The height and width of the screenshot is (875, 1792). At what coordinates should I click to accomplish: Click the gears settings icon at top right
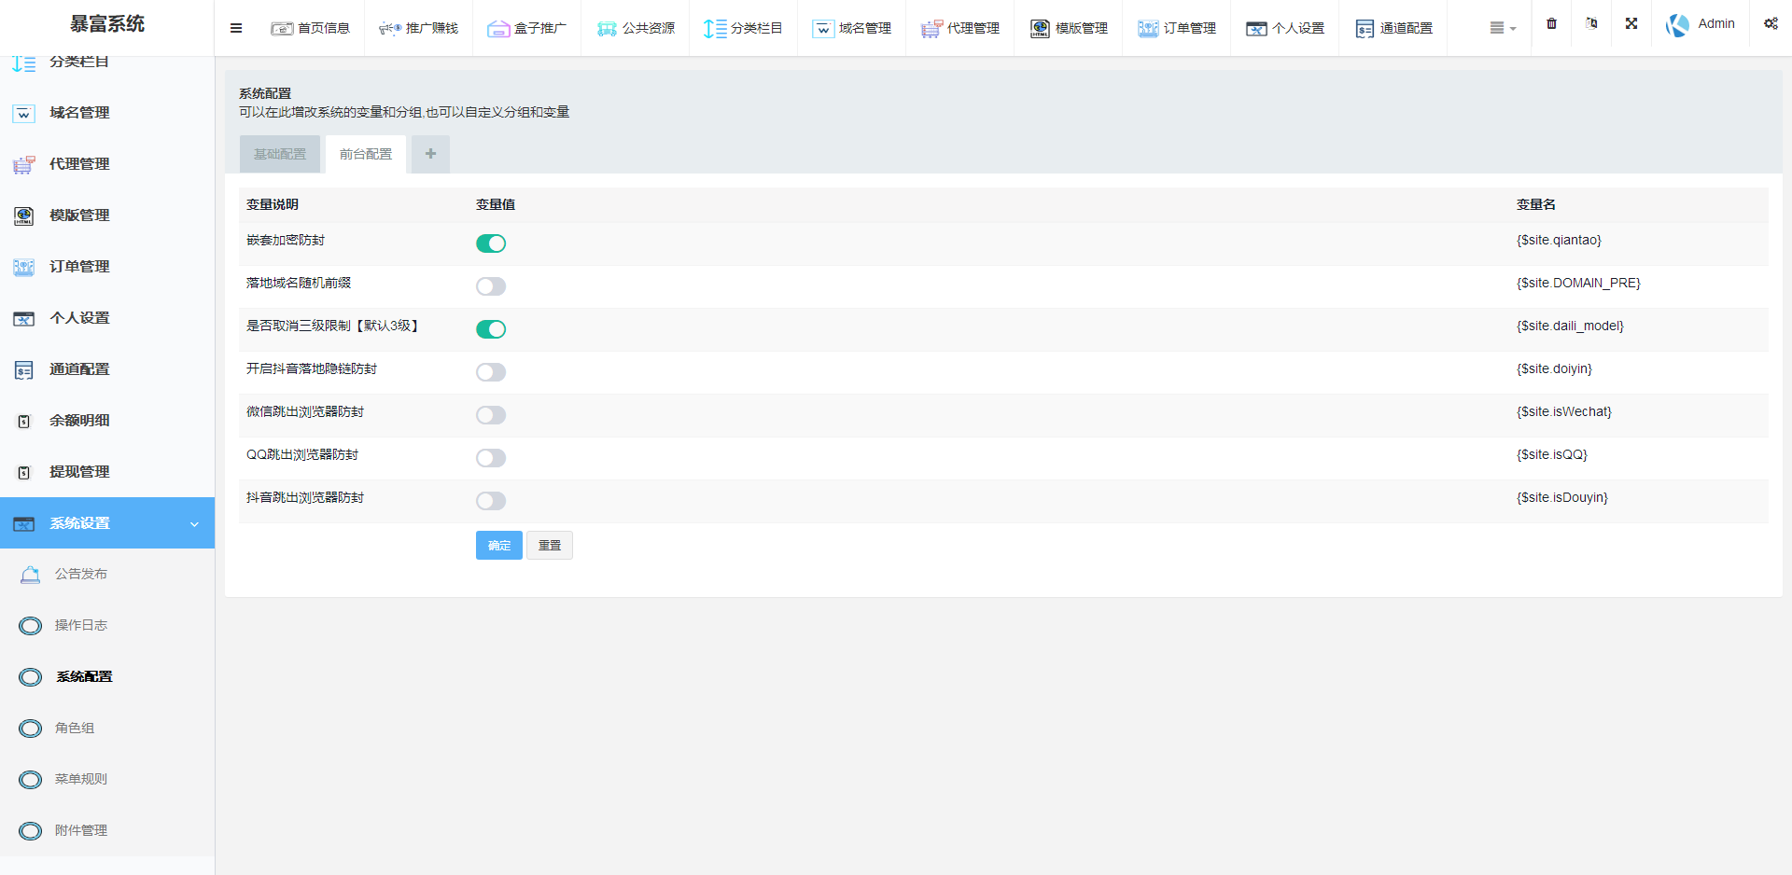click(1771, 23)
